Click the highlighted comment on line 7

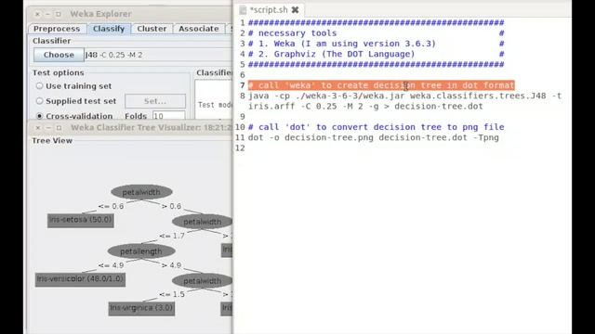(x=381, y=85)
